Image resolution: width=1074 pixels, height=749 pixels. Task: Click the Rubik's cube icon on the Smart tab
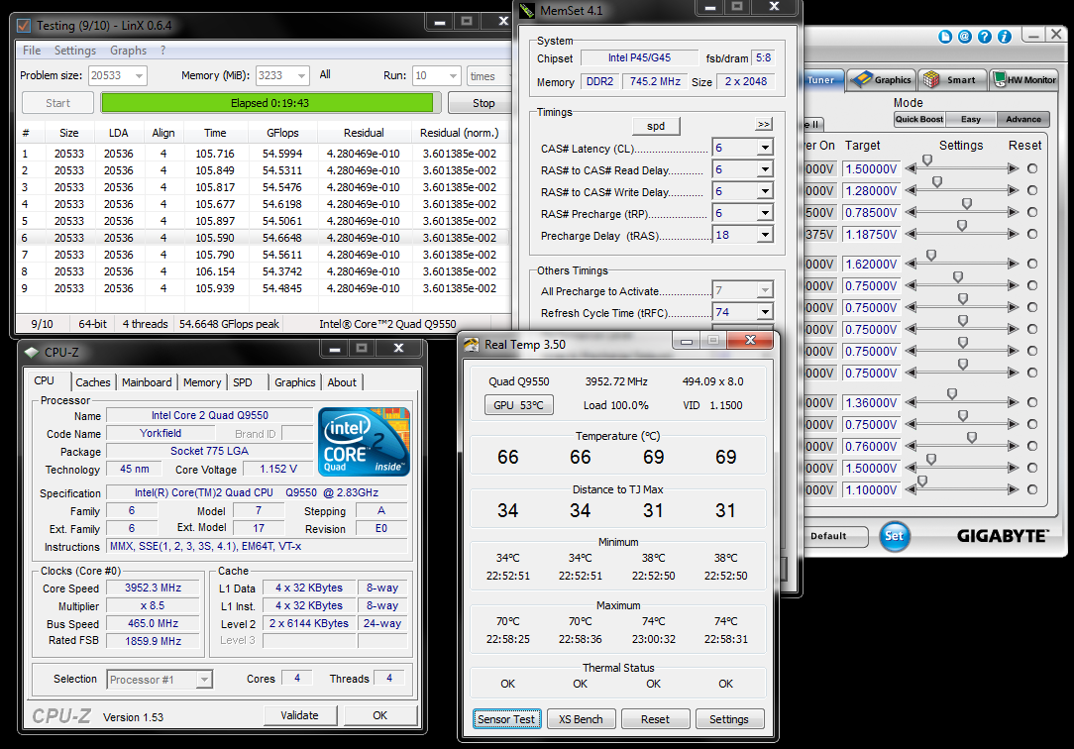pyautogui.click(x=931, y=80)
